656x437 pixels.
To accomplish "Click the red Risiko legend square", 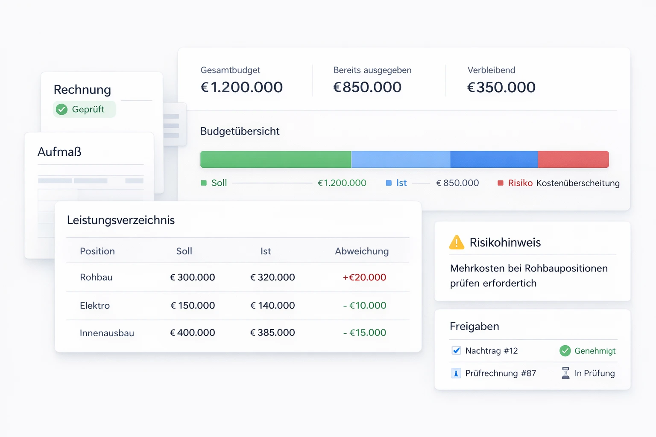I will [x=500, y=183].
